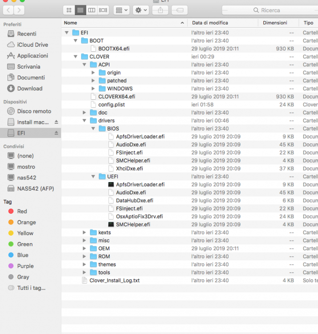Expand the kexts folder

(x=85, y=232)
